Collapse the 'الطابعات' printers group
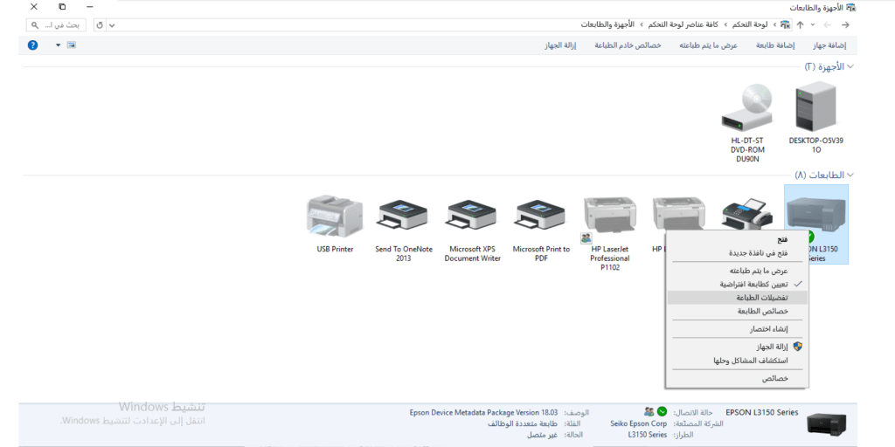 coord(850,175)
